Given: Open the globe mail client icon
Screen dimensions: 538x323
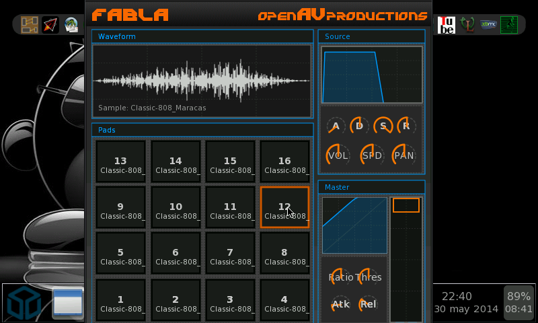Looking at the screenshot, I should [x=71, y=25].
